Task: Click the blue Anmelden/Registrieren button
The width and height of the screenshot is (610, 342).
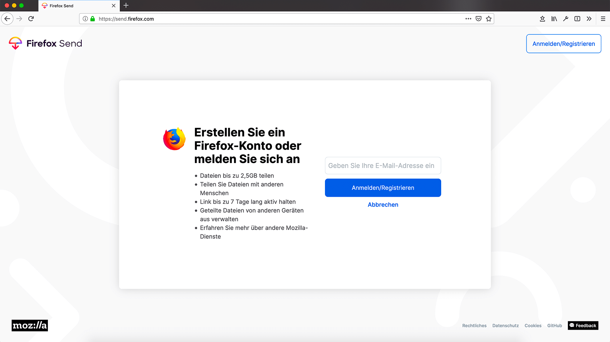Action: (383, 188)
